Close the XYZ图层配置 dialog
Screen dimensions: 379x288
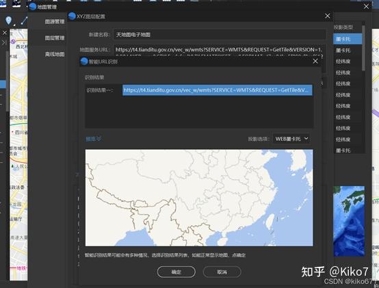pyautogui.click(x=328, y=16)
